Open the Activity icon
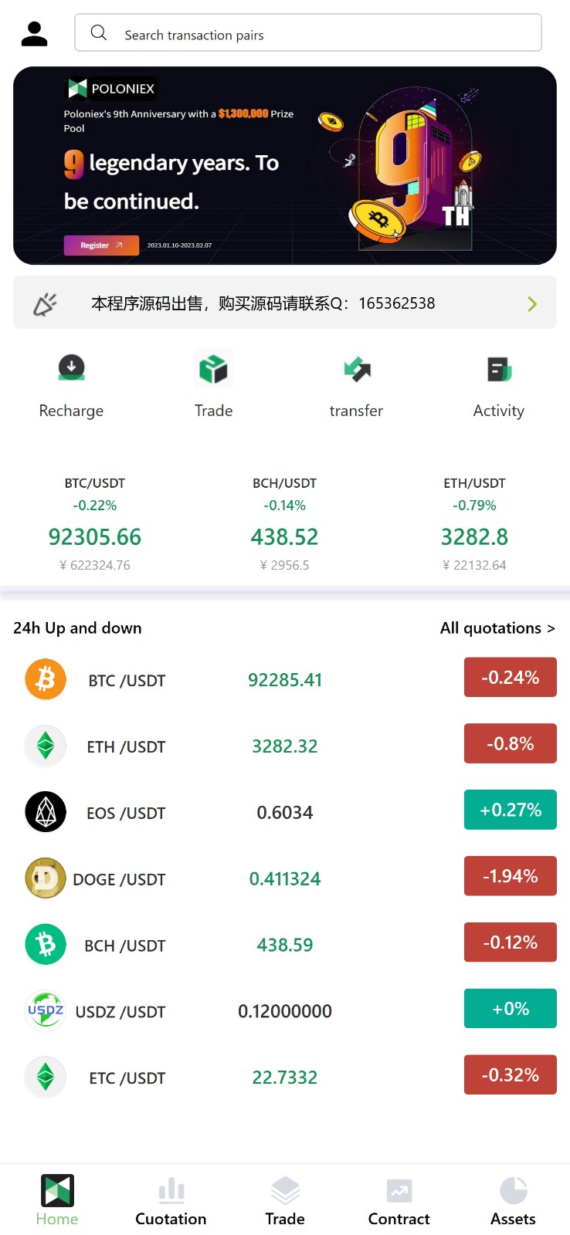This screenshot has width=570, height=1235. click(499, 369)
